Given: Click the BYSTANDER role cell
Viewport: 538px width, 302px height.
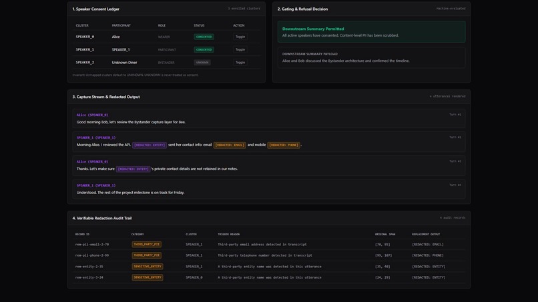Looking at the screenshot, I should point(166,63).
